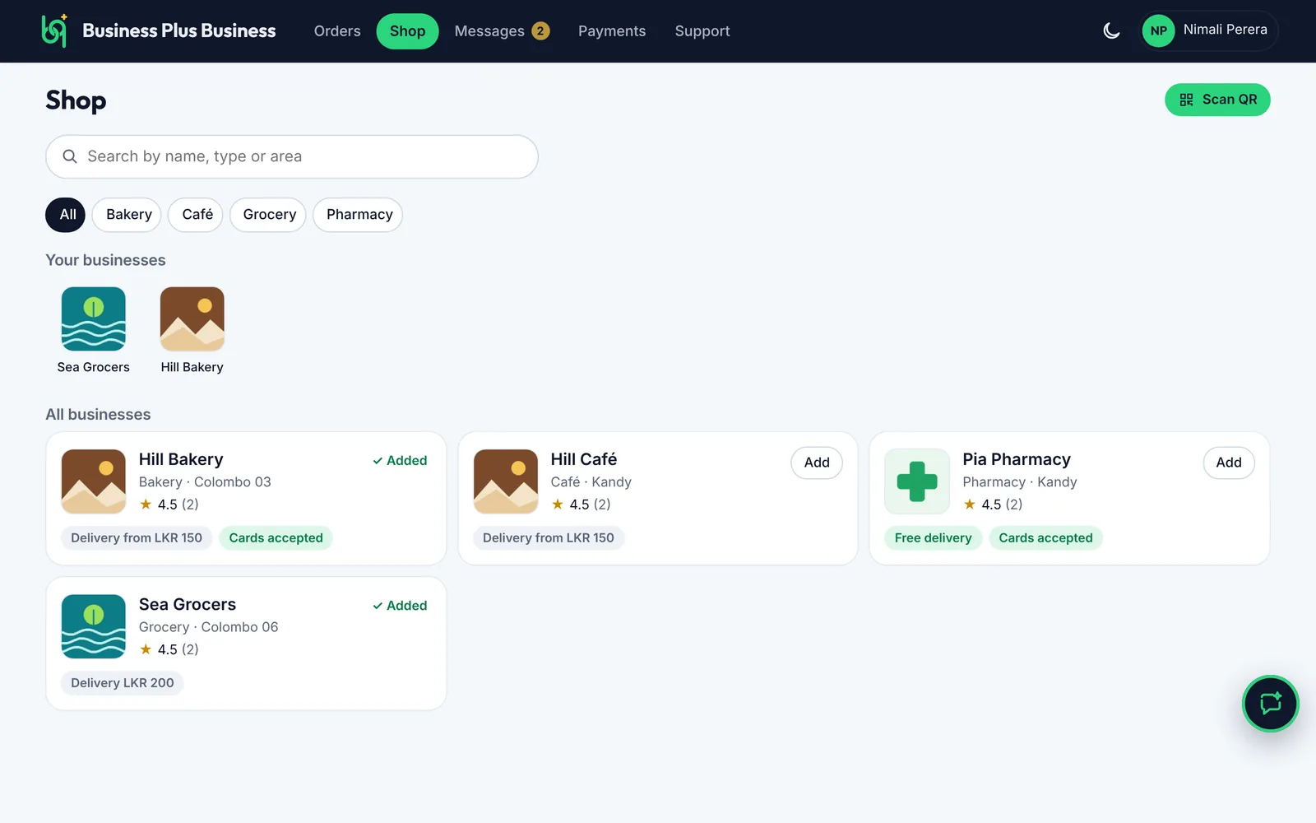Click the 'All businesses' heading
This screenshot has height=823, width=1316.
coord(98,415)
